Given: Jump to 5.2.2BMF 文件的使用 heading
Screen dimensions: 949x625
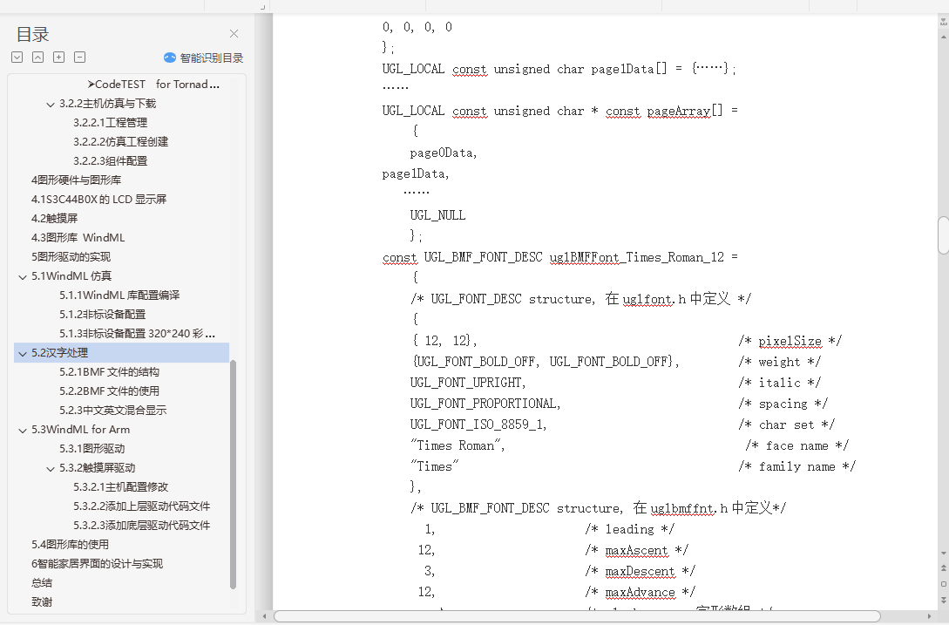Looking at the screenshot, I should click(110, 391).
